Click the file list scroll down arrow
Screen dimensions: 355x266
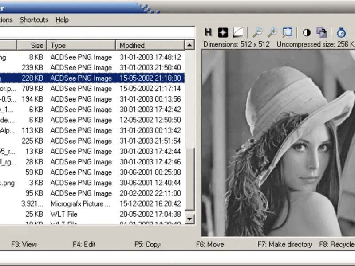click(x=189, y=219)
